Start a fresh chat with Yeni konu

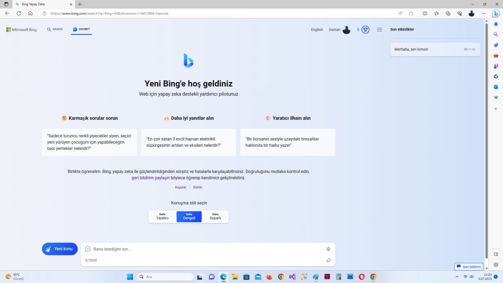click(59, 249)
